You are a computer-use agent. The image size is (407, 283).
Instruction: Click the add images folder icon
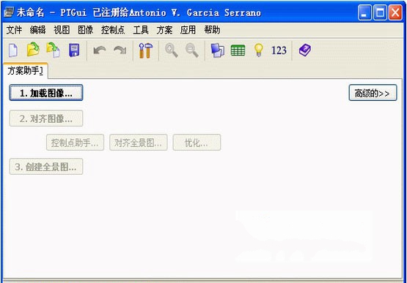pos(53,50)
